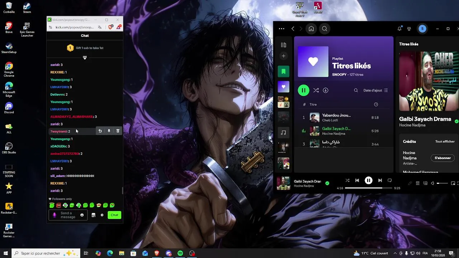Select the Galbi 3ayach D... track row
This screenshot has width=459, height=258.
pyautogui.click(x=344, y=131)
